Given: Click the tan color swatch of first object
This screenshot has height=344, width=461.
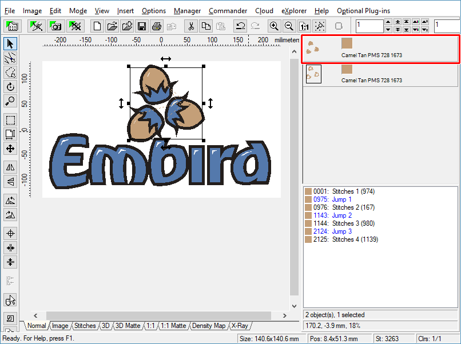Looking at the screenshot, I should (x=347, y=43).
